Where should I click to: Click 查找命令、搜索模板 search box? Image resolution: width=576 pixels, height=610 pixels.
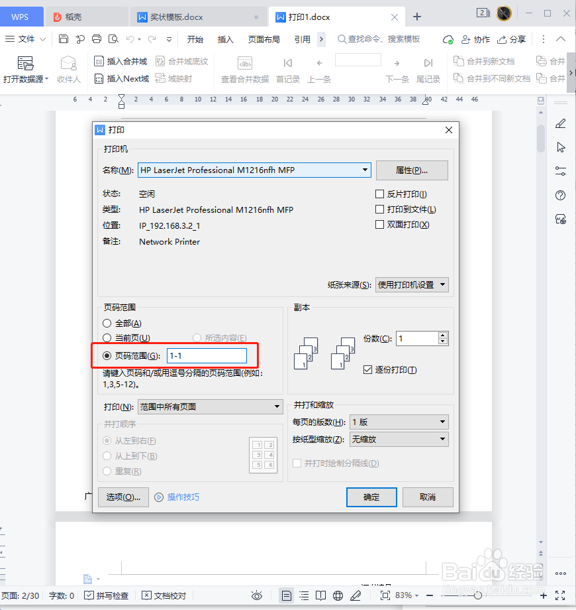(x=379, y=39)
